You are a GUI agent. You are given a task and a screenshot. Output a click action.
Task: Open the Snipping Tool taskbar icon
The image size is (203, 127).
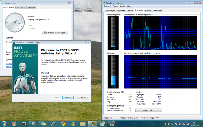[34, 124]
